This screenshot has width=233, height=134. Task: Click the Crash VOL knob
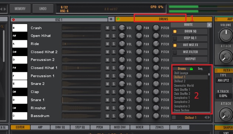coord(122,28)
